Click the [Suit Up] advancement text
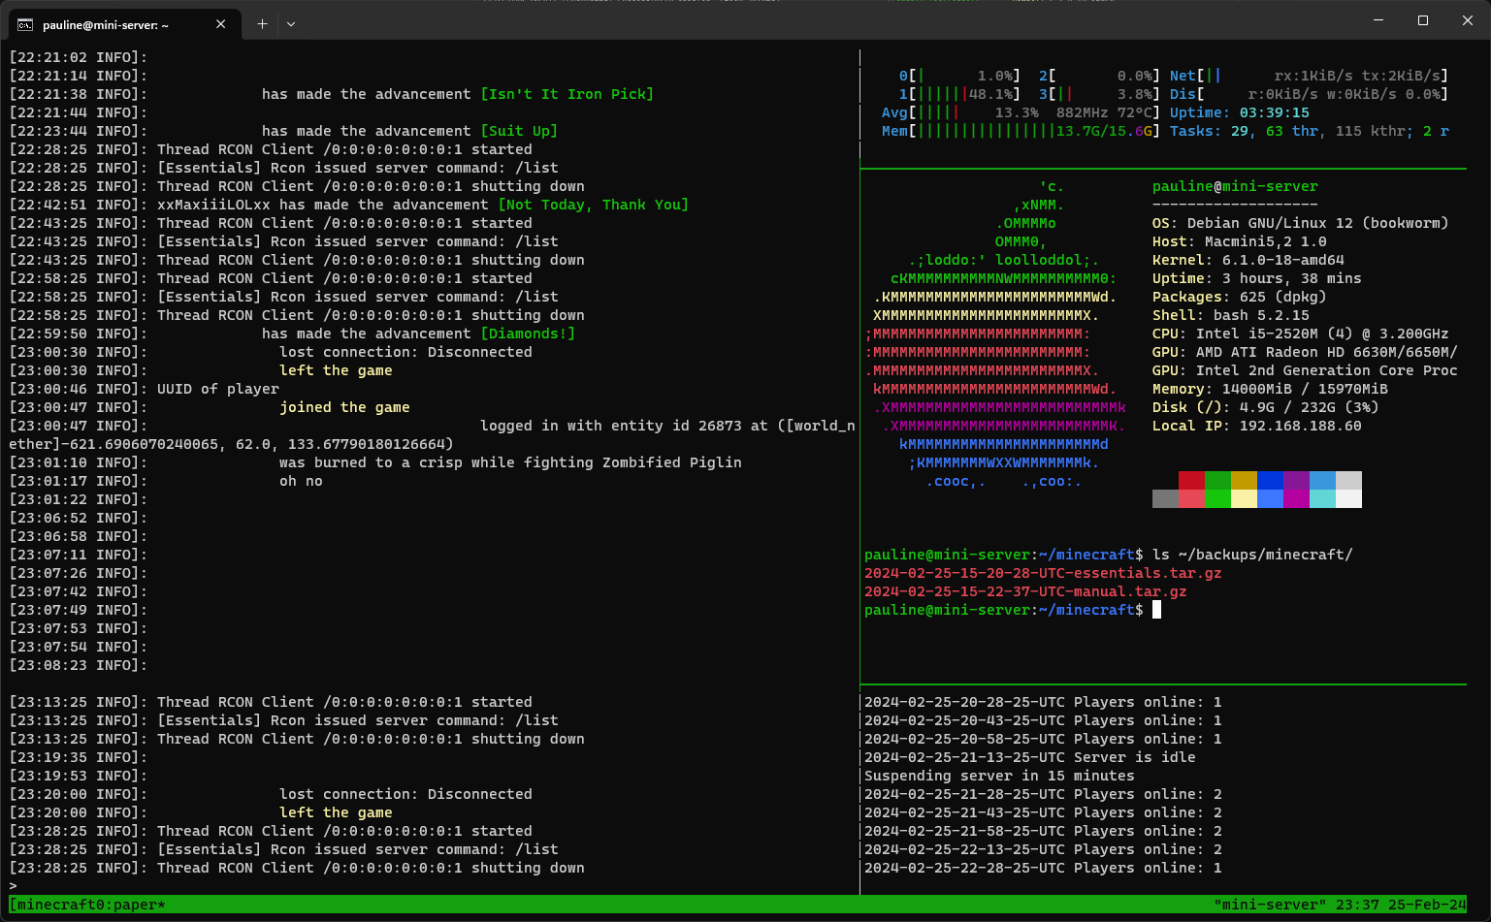This screenshot has width=1491, height=922. pyautogui.click(x=519, y=131)
